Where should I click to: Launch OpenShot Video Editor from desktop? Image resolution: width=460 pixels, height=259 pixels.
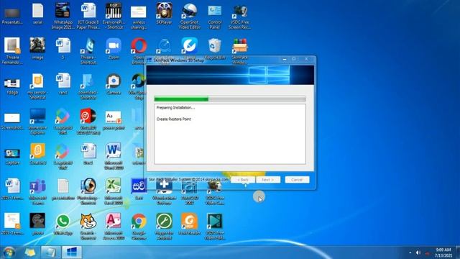click(190, 16)
